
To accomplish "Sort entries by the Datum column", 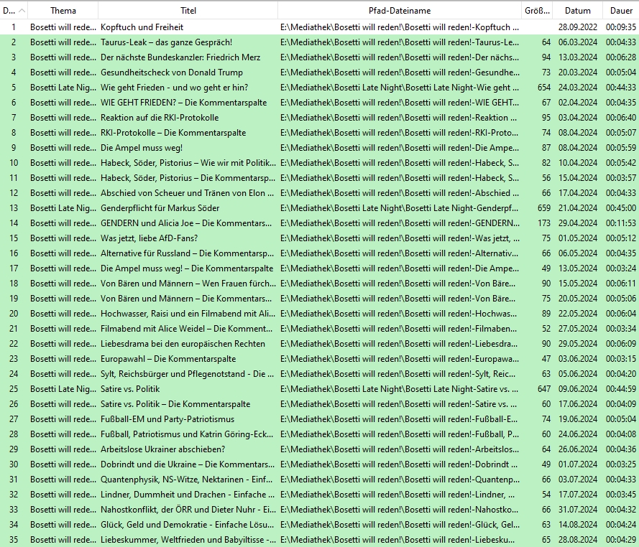I will tap(577, 11).
